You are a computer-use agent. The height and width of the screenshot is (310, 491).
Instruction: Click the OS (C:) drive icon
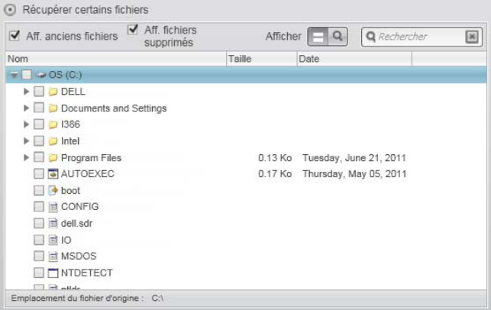(40, 75)
